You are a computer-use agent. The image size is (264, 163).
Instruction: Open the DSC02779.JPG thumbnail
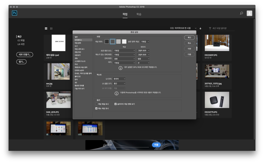pyautogui.click(x=217, y=100)
